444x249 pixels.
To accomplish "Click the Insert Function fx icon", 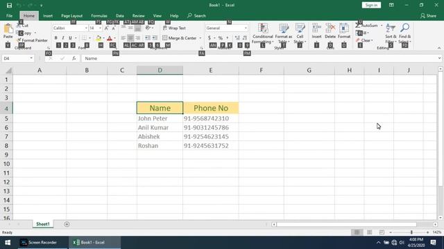I will tap(74, 58).
